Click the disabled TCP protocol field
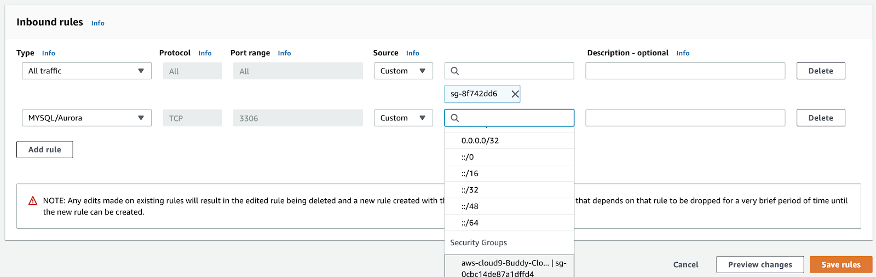Screen dimensions: 876x277 (x=192, y=118)
